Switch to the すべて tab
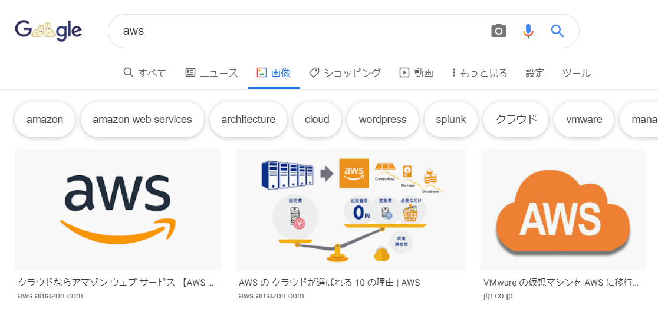The width and height of the screenshot is (658, 312). 145,73
